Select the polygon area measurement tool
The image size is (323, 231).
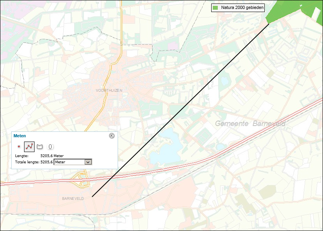point(40,147)
